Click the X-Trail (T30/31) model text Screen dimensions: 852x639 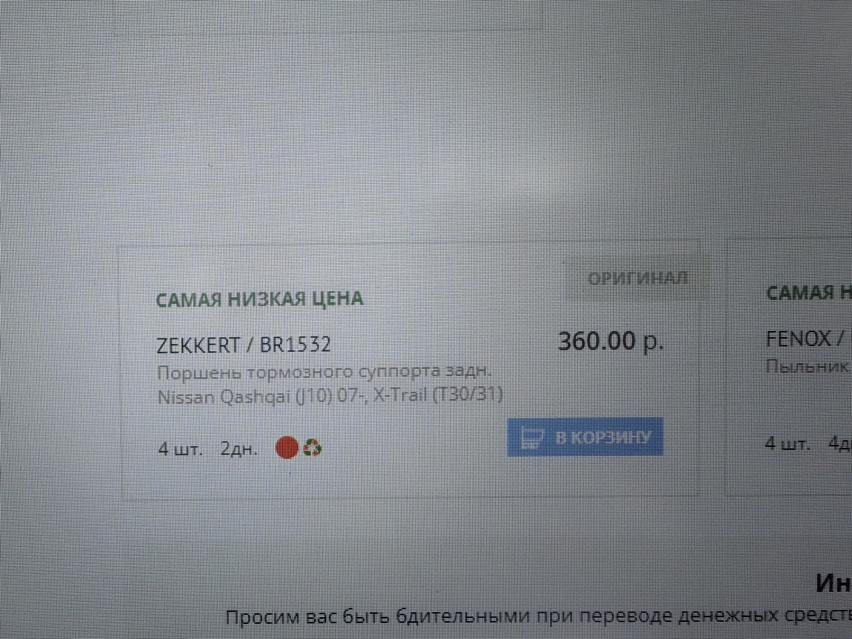(438, 394)
